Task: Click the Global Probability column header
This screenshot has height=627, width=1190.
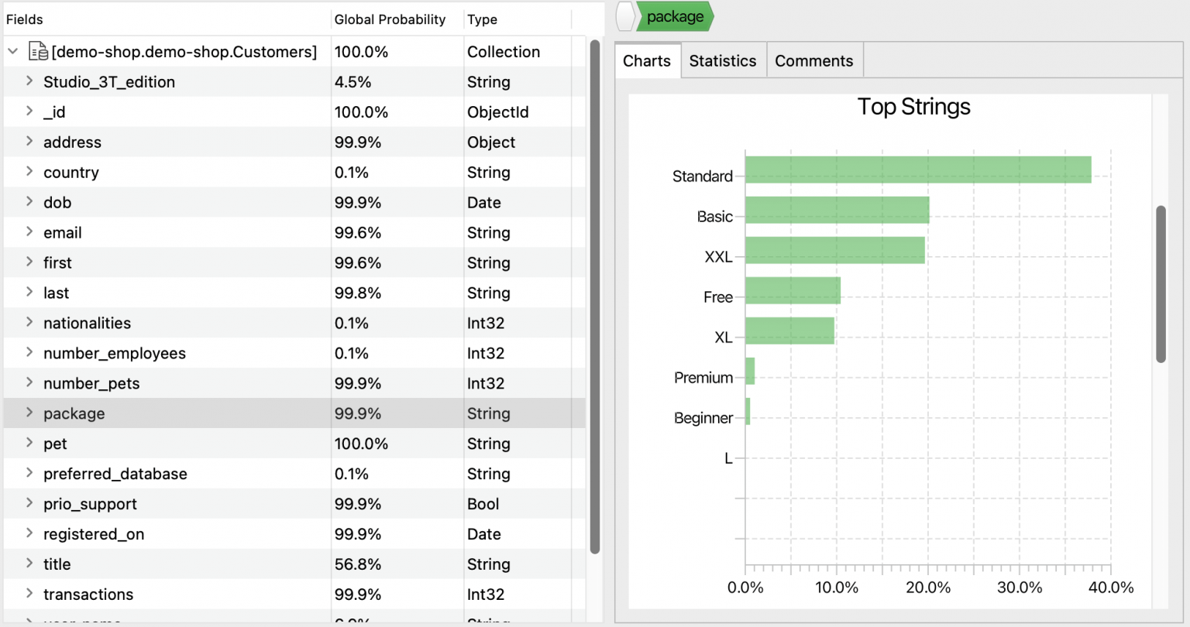Action: click(389, 19)
